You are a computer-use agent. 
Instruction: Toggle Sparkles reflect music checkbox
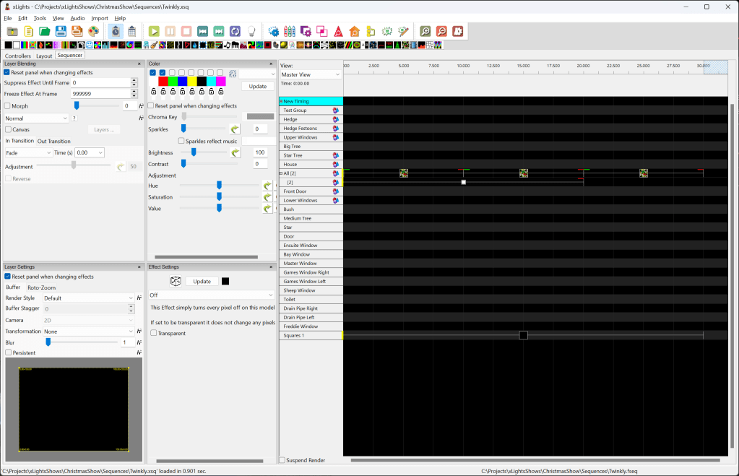click(x=181, y=141)
